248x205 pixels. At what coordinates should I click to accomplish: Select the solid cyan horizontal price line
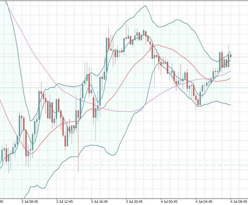click(x=124, y=88)
